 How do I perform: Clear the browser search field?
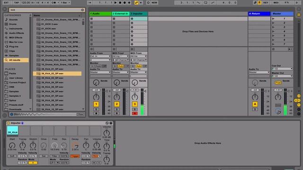coord(82,10)
